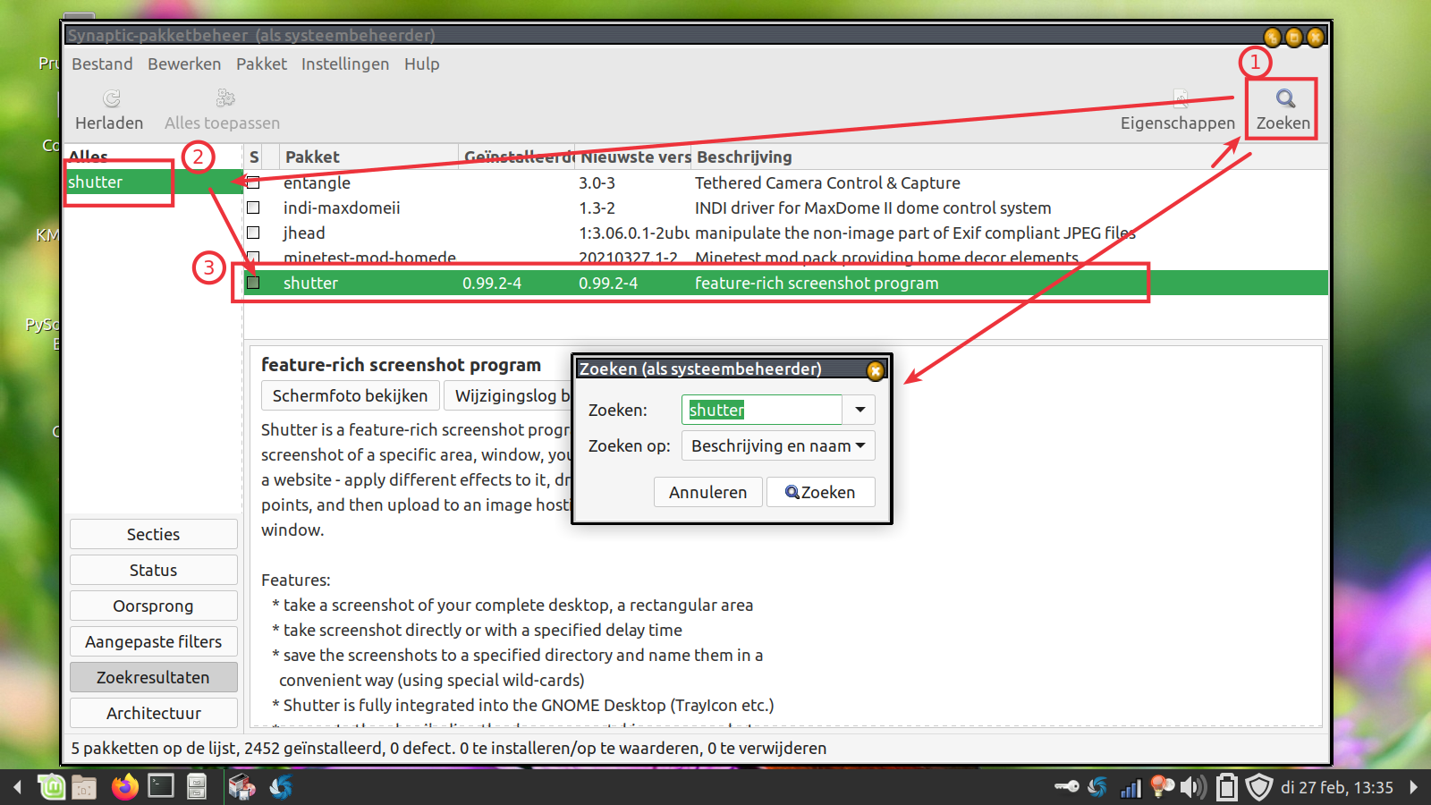Click the '0.99.2-4' installed version cell

point(492,283)
